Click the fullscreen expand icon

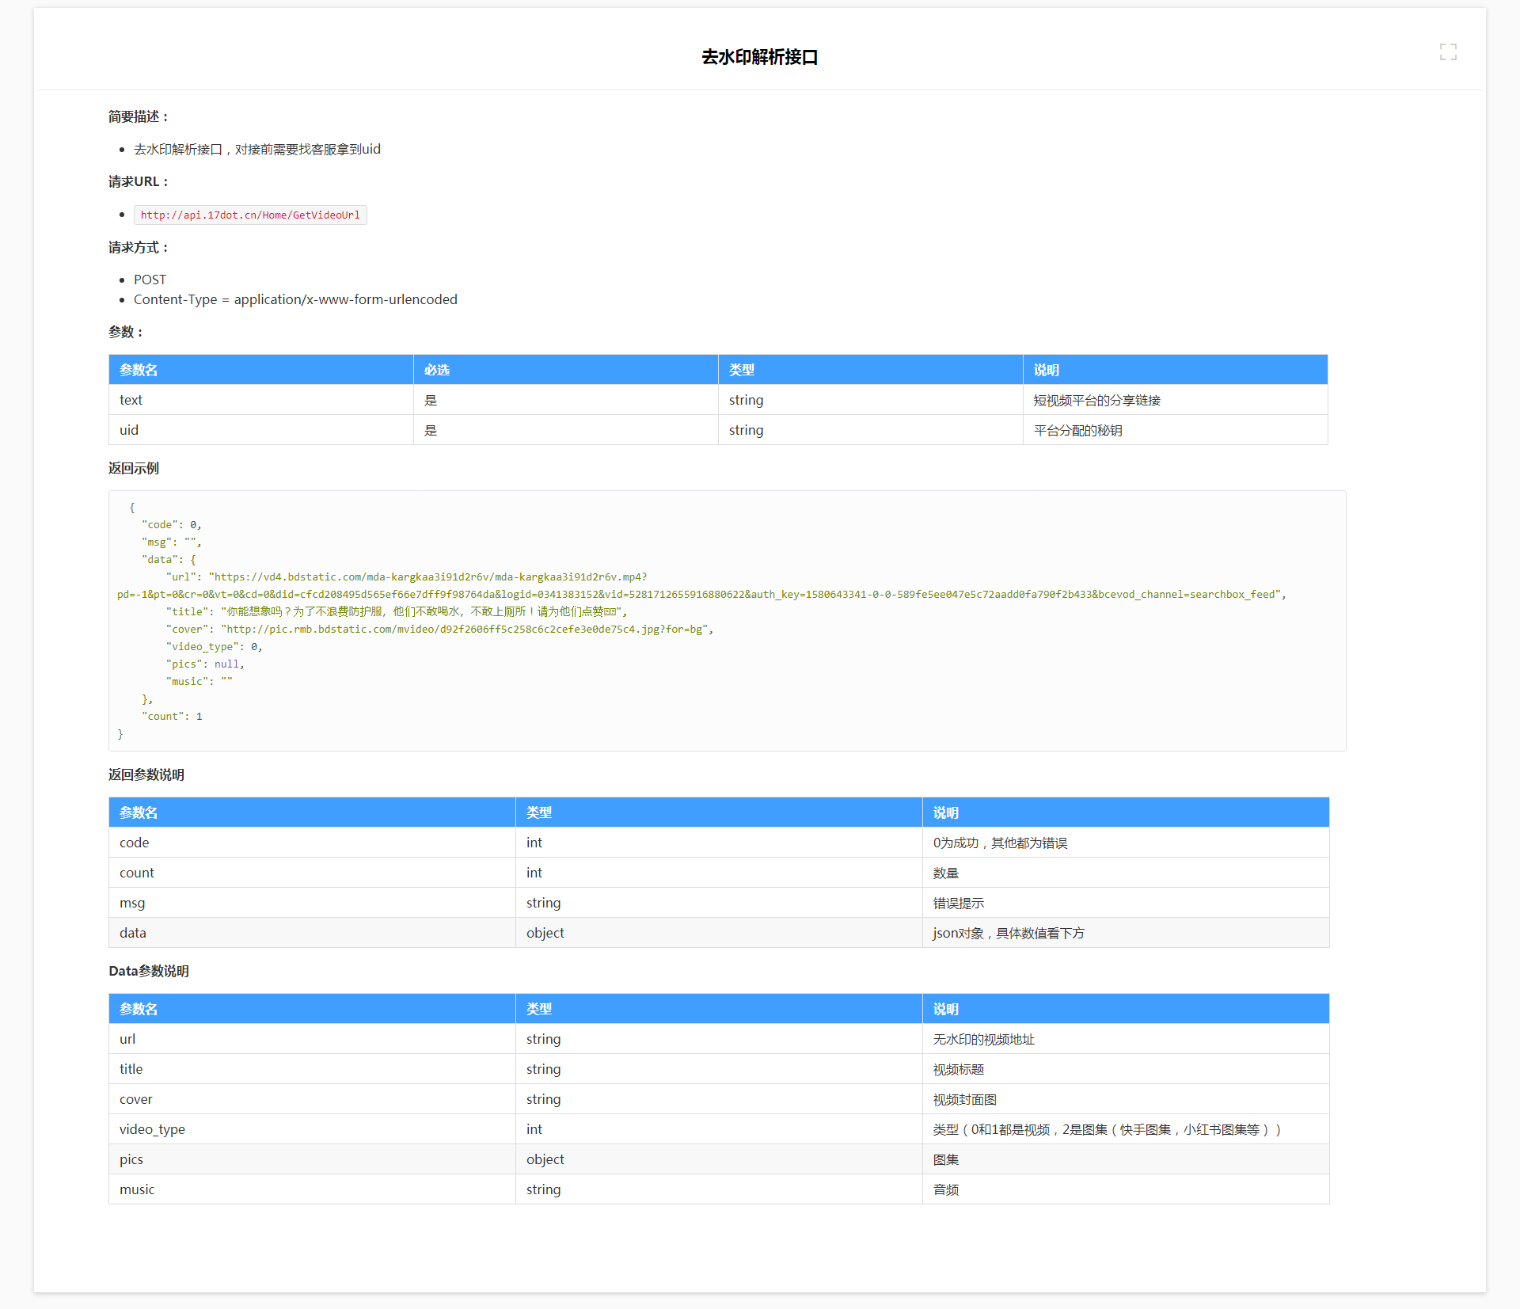1448,52
